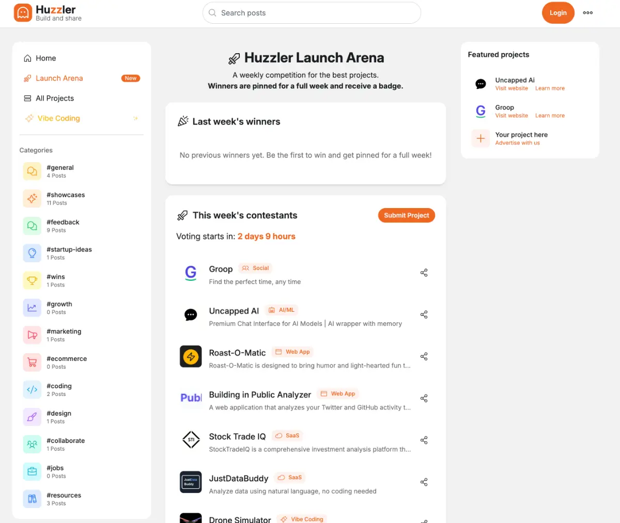Open the #coding category icon
This screenshot has width=620, height=523.
point(32,390)
